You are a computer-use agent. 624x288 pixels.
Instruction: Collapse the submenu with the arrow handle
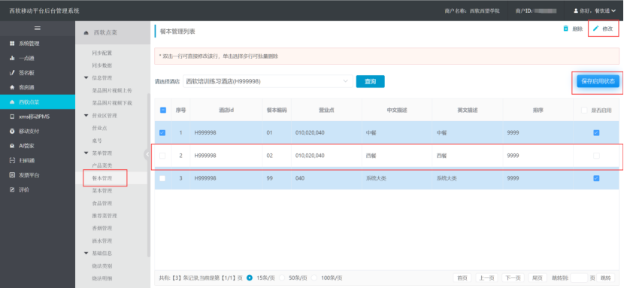(x=147, y=155)
